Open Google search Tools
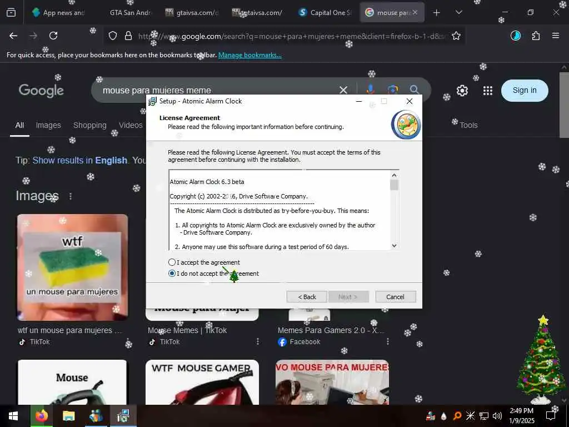Viewport: 569px width, 427px height. (x=468, y=125)
